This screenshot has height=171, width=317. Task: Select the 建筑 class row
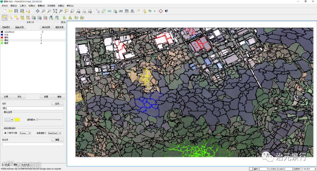pyautogui.click(x=33, y=37)
